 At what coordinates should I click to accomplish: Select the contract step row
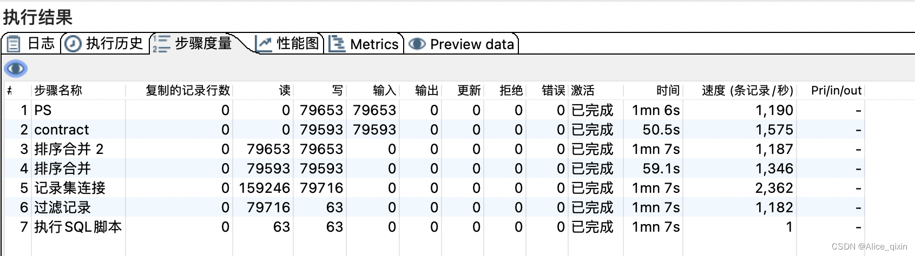(x=435, y=130)
